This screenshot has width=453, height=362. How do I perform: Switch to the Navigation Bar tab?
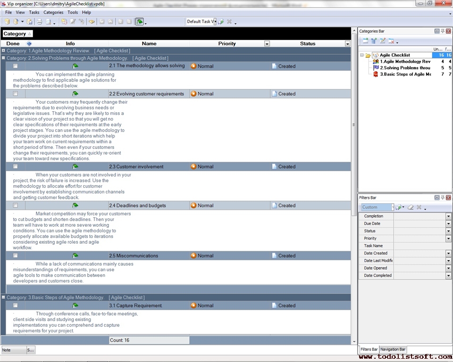[393, 349]
